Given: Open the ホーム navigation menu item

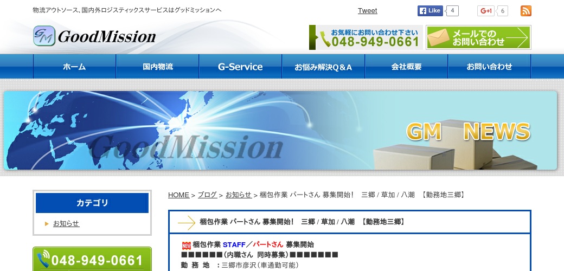Looking at the screenshot, I should (x=74, y=67).
